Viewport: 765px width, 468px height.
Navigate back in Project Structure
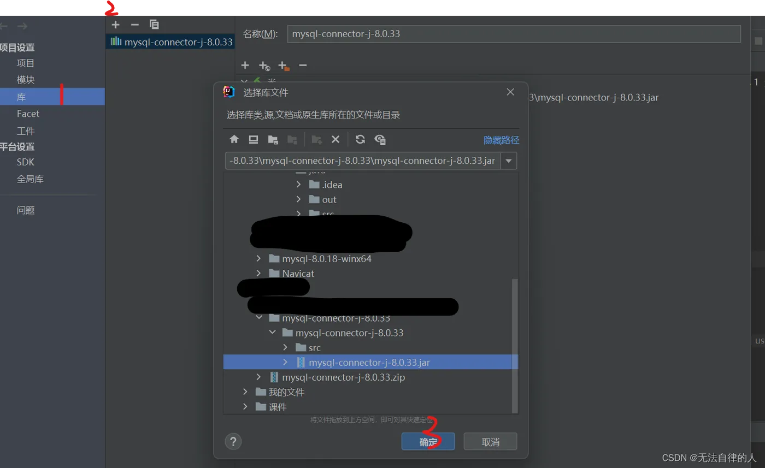(x=4, y=26)
